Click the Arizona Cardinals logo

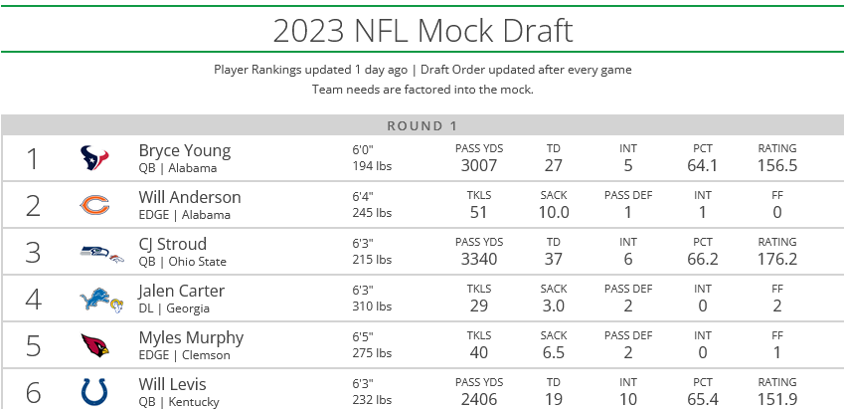tap(94, 345)
